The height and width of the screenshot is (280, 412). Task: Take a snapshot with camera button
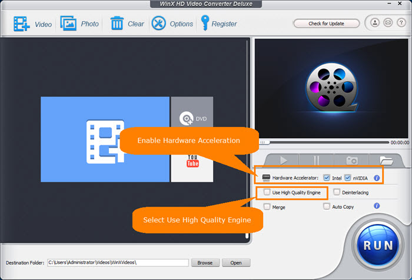(351, 160)
